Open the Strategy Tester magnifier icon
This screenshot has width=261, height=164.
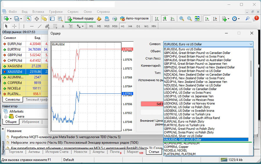tap(60, 19)
